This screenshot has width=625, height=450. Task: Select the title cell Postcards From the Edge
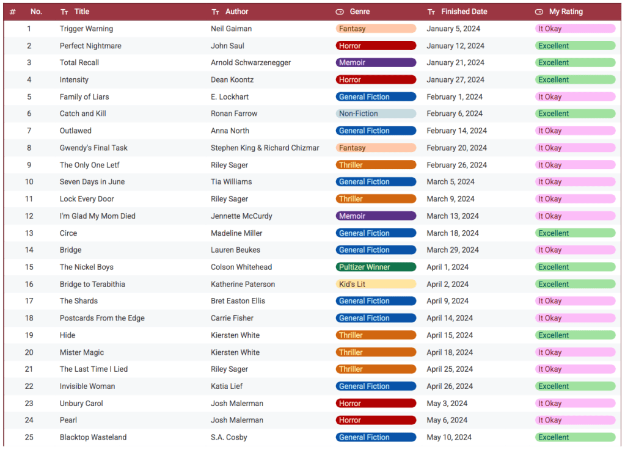coord(102,318)
